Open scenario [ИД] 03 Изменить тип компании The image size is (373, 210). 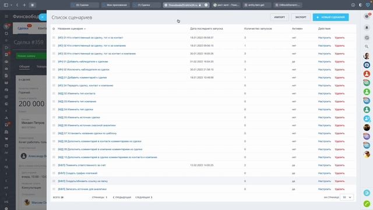(77, 101)
